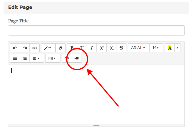Apply the yellow highlight text color

(x=170, y=48)
